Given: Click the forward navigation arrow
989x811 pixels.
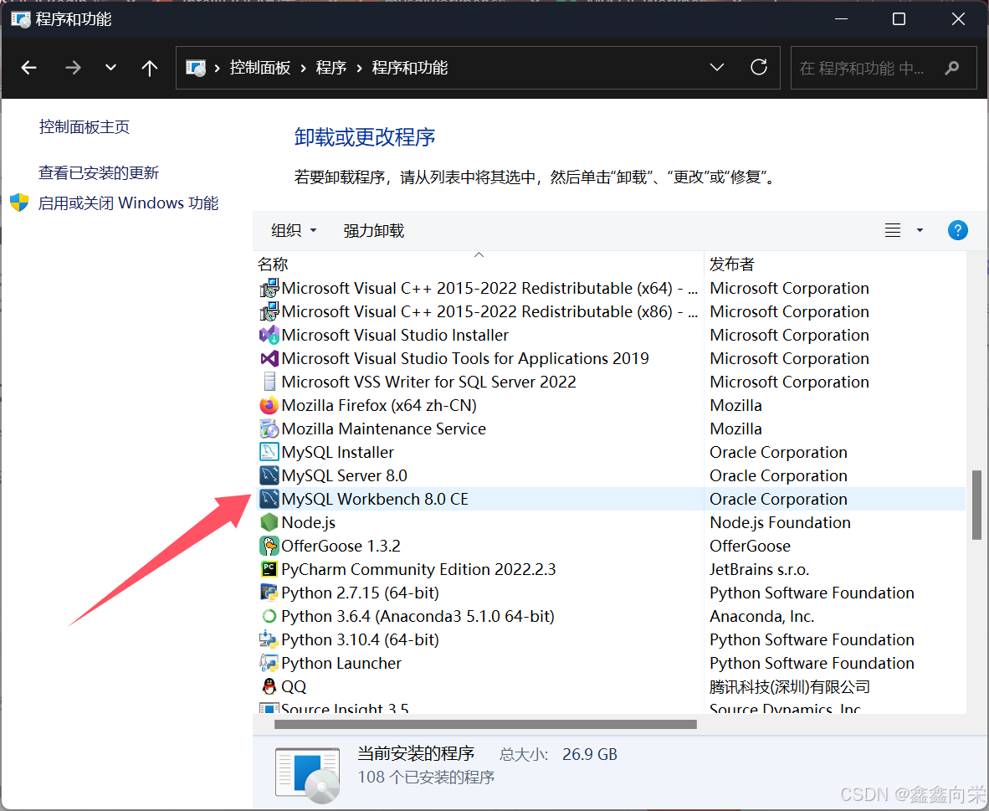Looking at the screenshot, I should (73, 68).
